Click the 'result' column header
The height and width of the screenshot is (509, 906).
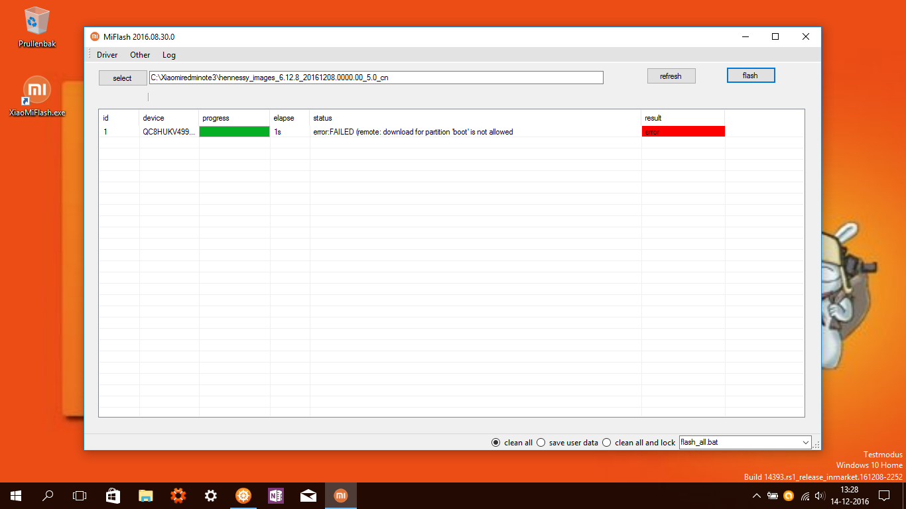pyautogui.click(x=683, y=118)
